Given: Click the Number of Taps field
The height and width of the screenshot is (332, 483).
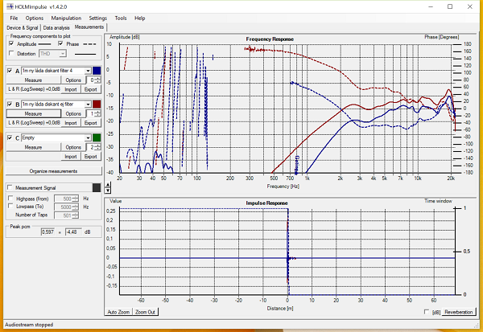Looking at the screenshot, I should (x=66, y=215).
